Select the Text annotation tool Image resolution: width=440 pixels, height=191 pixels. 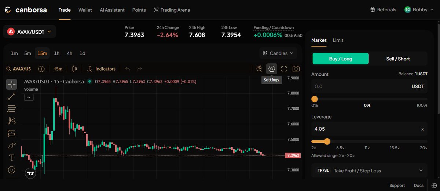(x=12, y=158)
